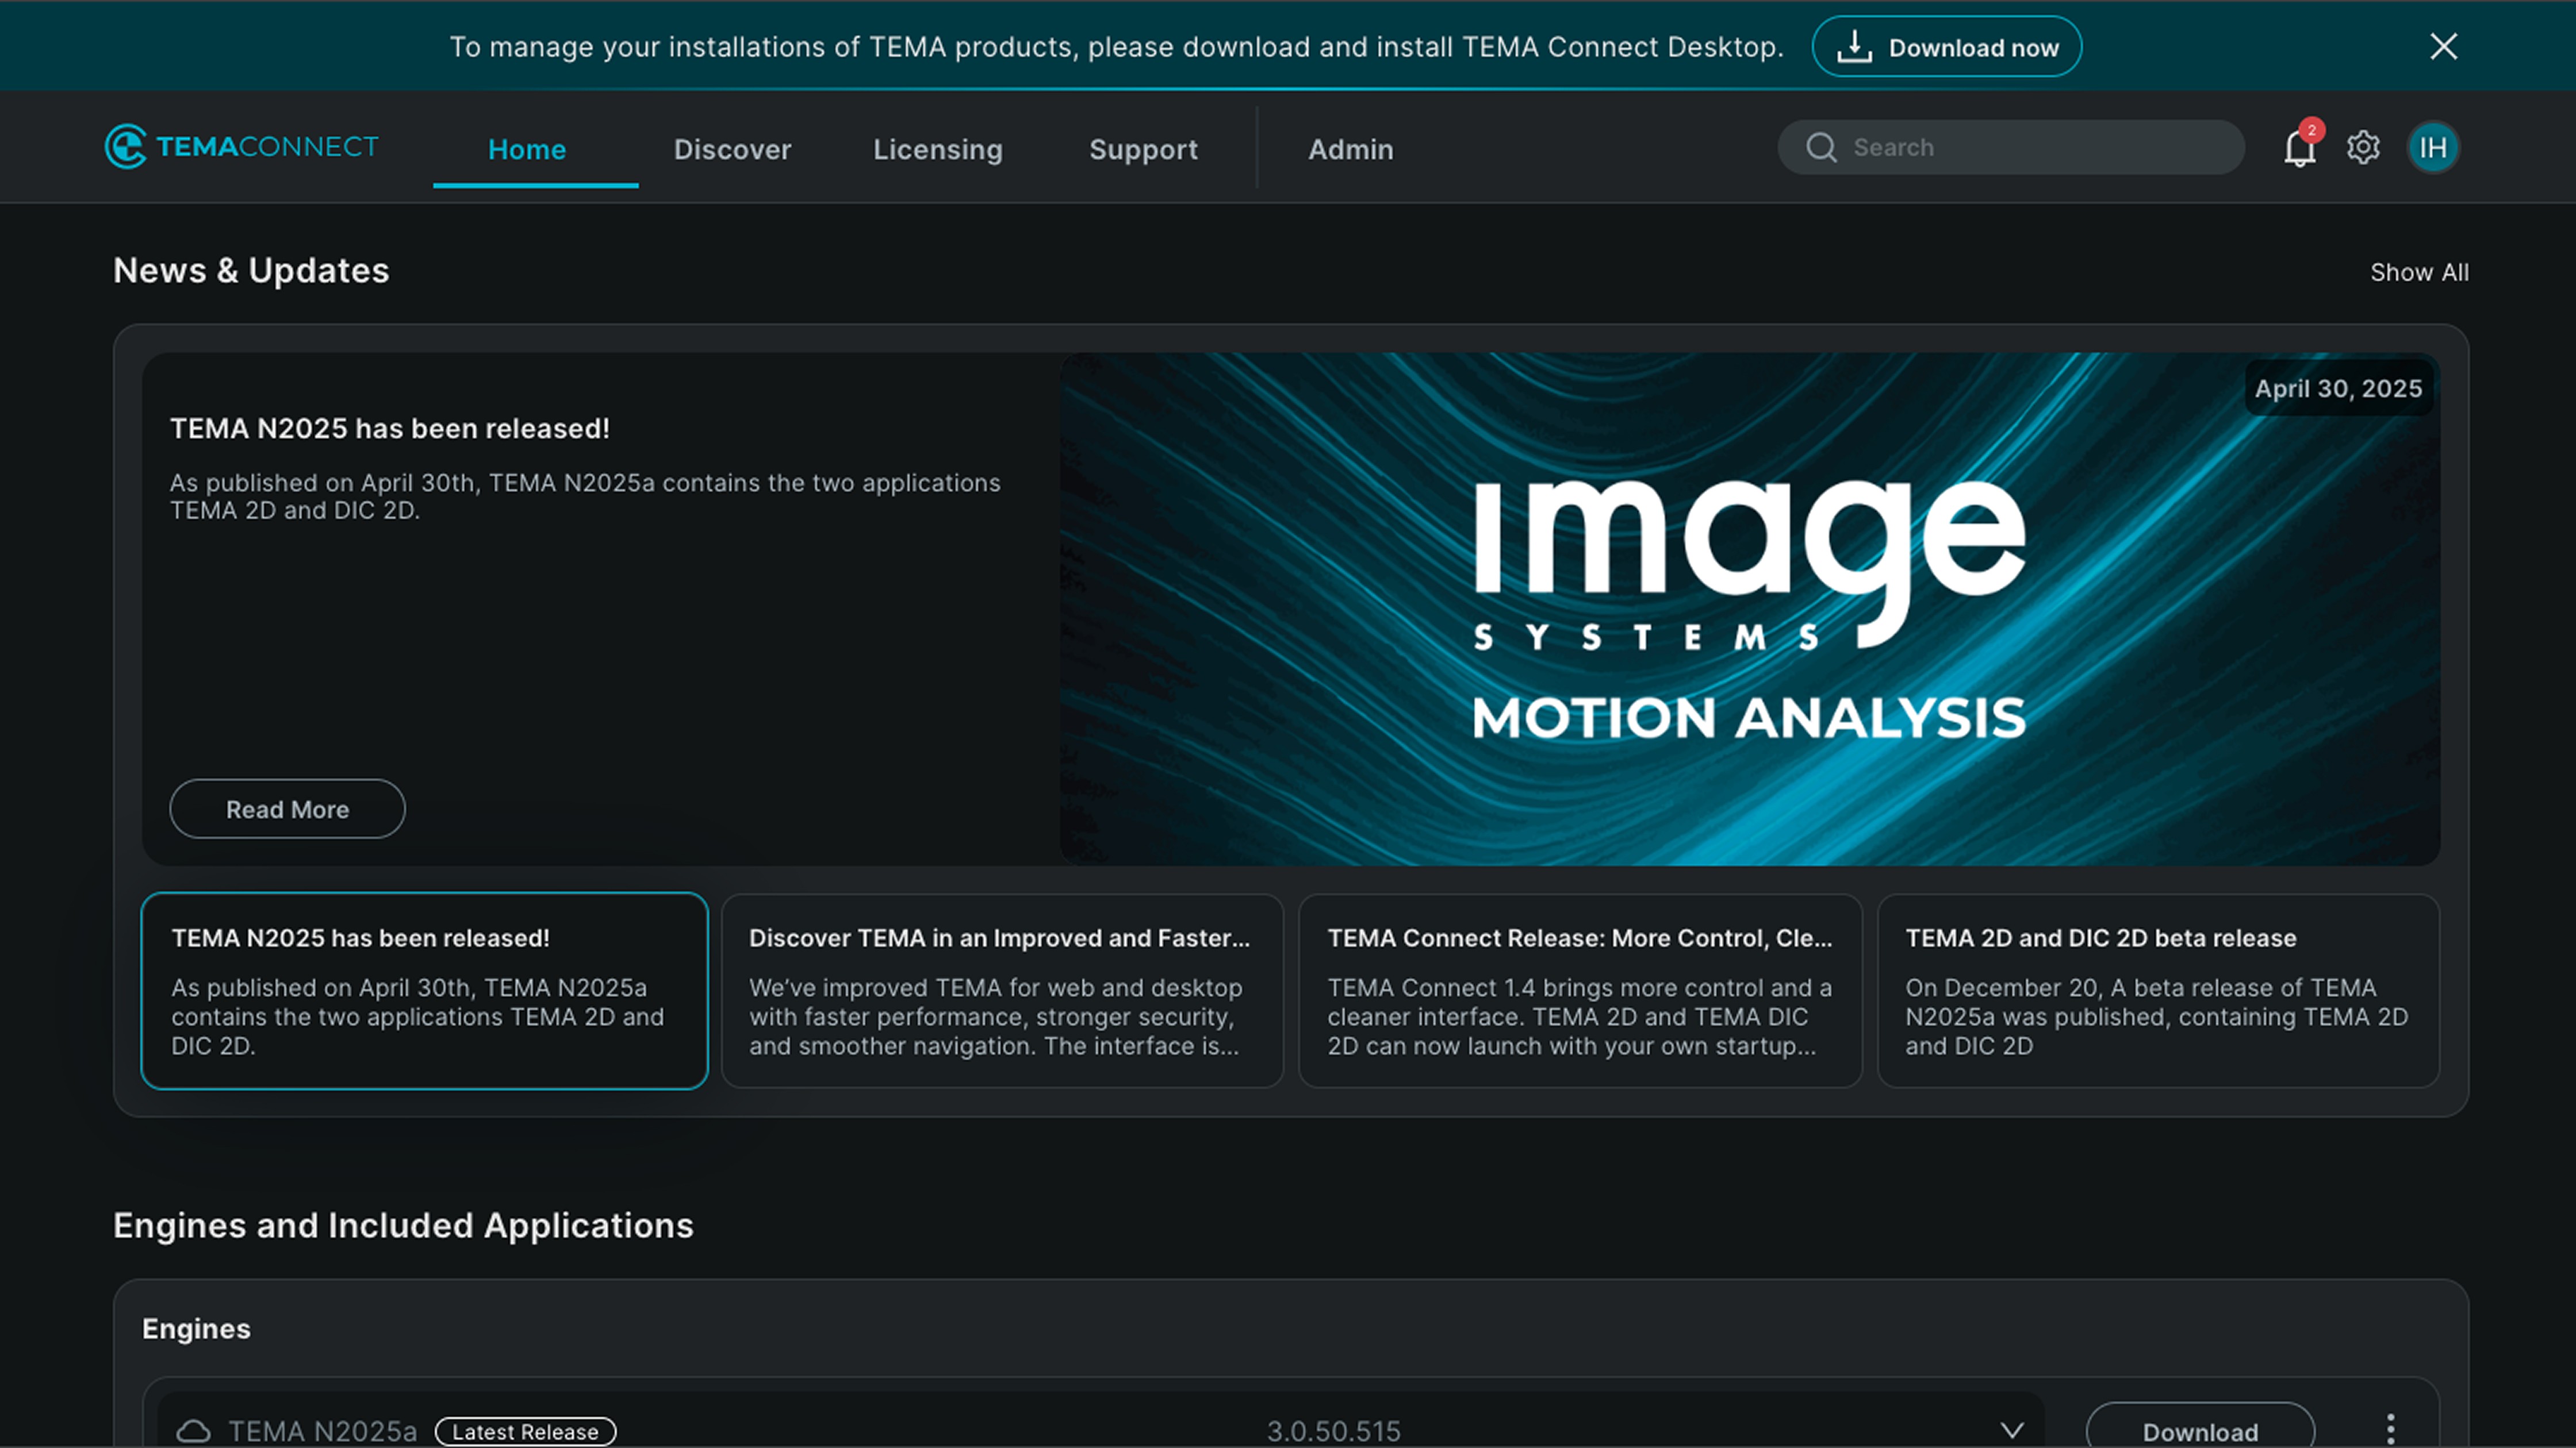Switch to the Discover tab
The height and width of the screenshot is (1448, 2576).
pos(732,149)
